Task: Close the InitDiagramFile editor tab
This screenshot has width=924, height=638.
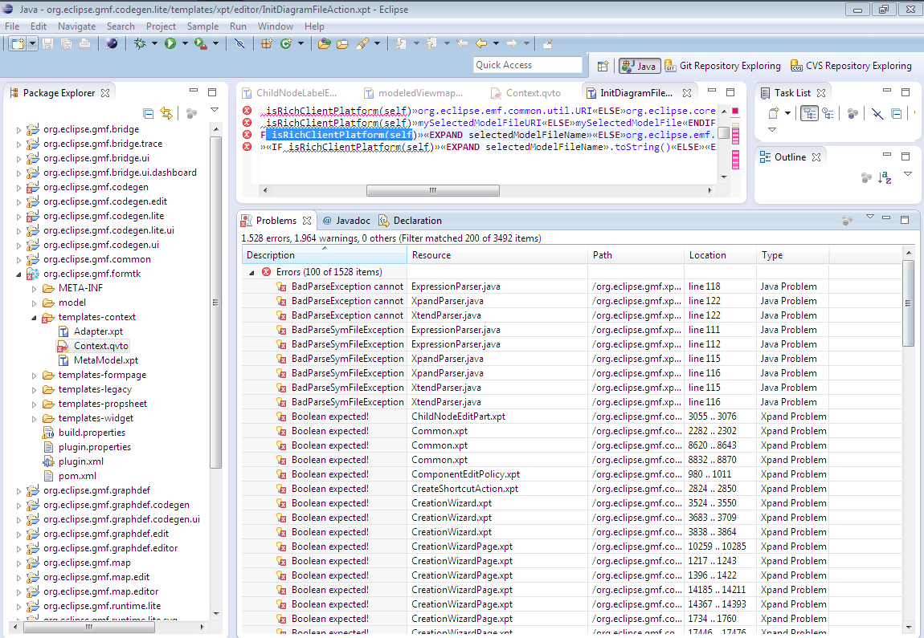Action: 687,93
